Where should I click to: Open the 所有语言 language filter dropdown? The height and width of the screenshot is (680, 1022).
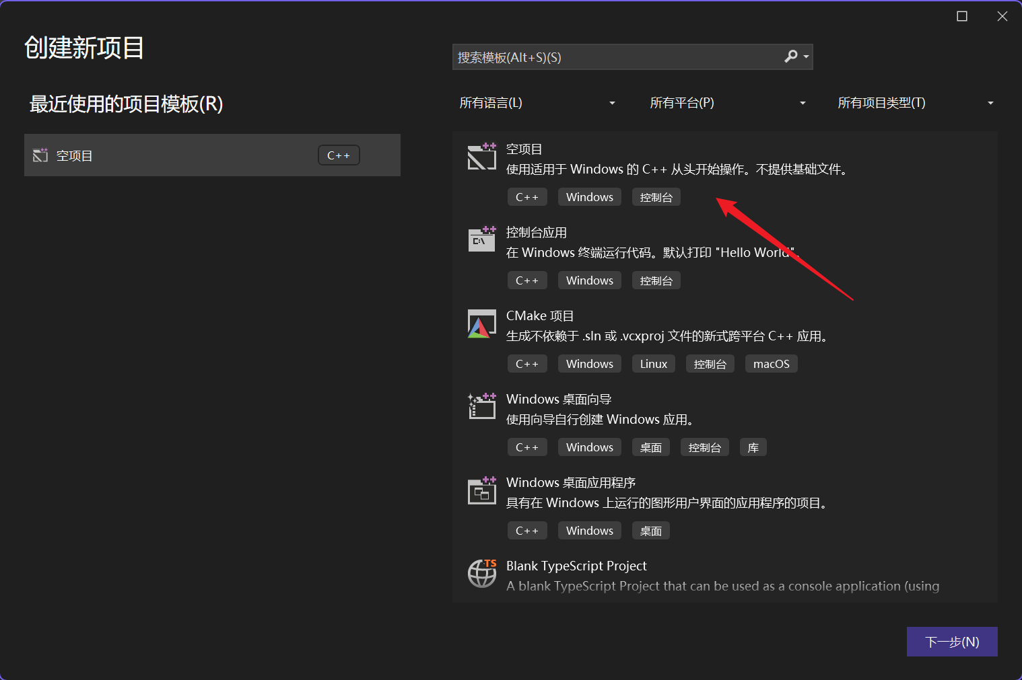(x=537, y=103)
